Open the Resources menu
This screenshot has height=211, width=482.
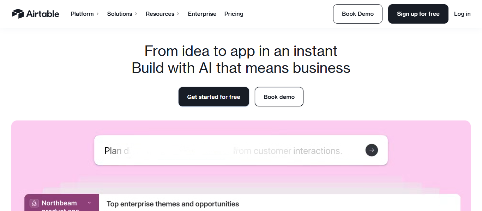coord(160,14)
